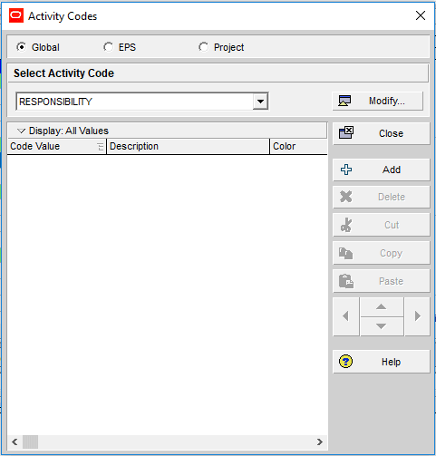Click the Paste button

pos(382,281)
